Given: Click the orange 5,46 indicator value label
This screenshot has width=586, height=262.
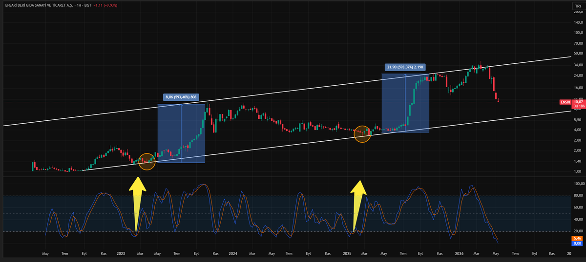Looking at the screenshot, I should coord(576,239).
